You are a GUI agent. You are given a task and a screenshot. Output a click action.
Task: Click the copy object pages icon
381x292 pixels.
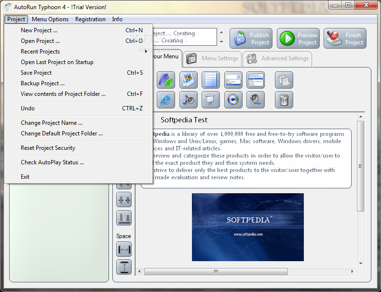284,80
